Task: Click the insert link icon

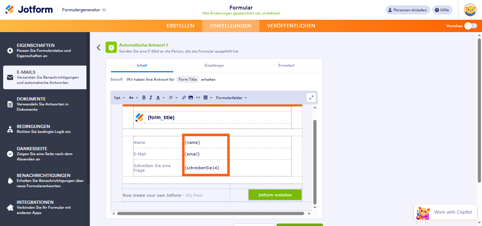Action: (x=184, y=98)
